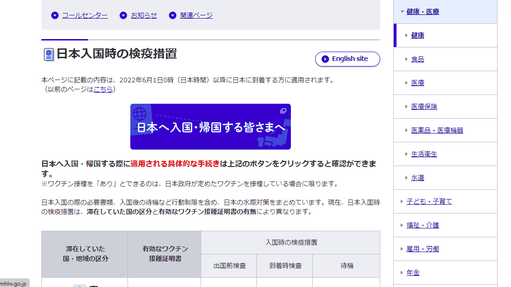Image resolution: width=511 pixels, height=287 pixels.
Task: Click the arrow icon beside 関連ページ
Action: tap(172, 15)
